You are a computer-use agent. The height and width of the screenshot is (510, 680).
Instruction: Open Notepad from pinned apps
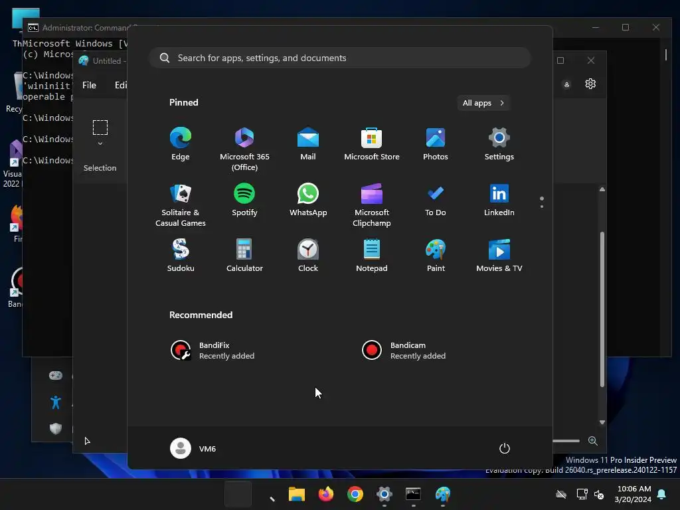point(372,256)
